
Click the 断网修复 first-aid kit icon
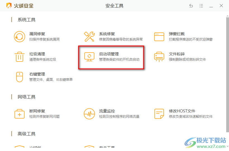tap(20, 114)
